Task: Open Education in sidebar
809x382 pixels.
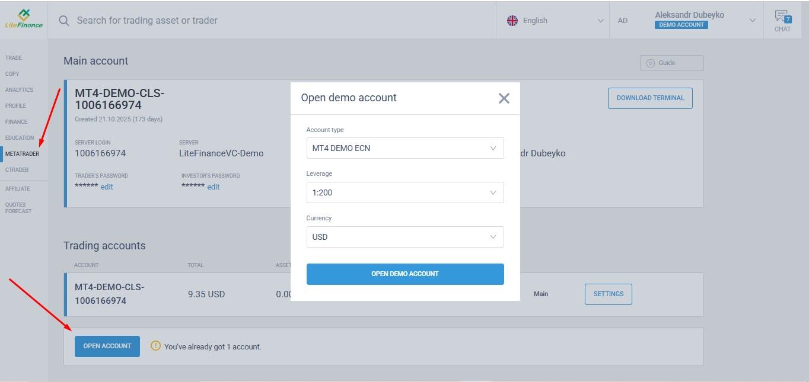Action: (x=20, y=138)
